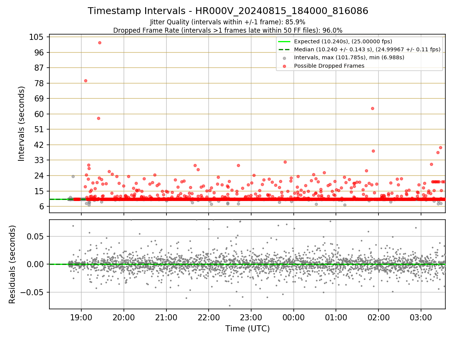Click the 'Dropped Frame Rate' subtitle line
Screen dimensions: 456x342
228,30
